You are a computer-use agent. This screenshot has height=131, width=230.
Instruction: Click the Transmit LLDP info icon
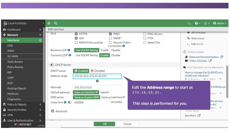point(70,55)
